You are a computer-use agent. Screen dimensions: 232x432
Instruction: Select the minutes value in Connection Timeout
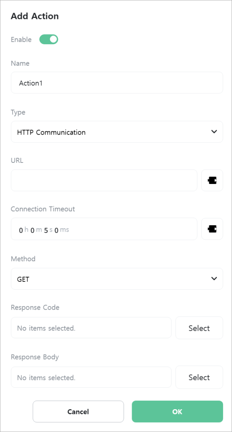[32, 230]
